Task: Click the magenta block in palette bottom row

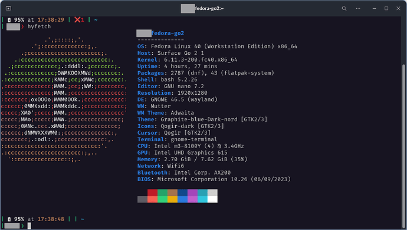Action: coord(192,199)
